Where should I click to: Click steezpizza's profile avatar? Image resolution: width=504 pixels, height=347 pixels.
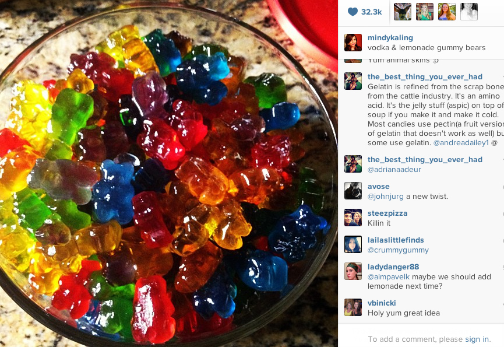[x=353, y=218]
